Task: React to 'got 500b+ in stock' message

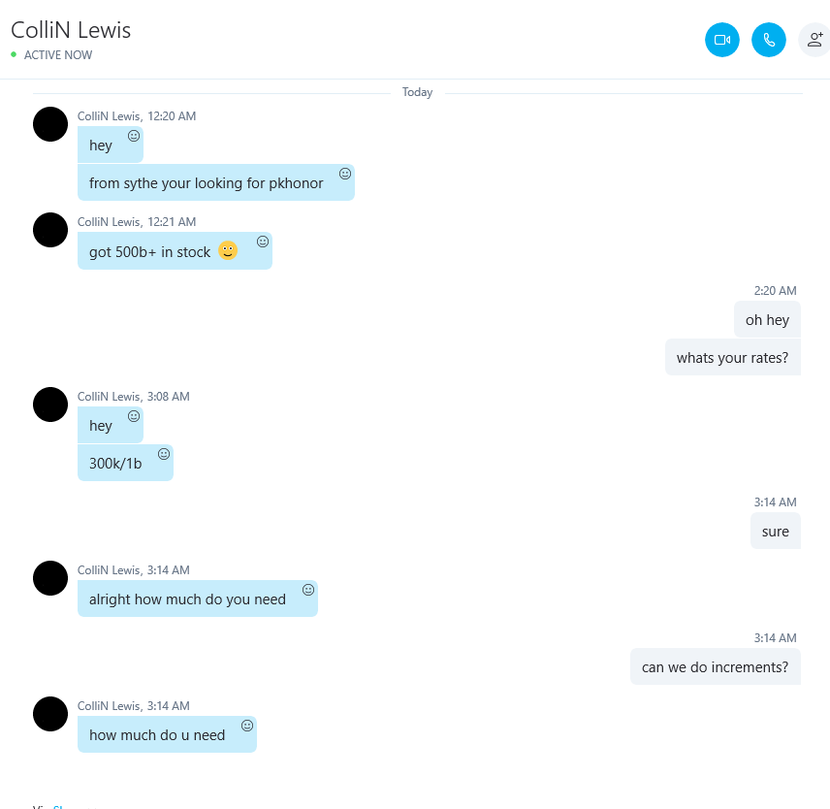Action: point(263,242)
